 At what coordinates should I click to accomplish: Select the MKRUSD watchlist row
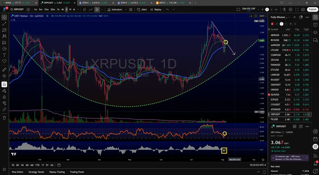289,35
